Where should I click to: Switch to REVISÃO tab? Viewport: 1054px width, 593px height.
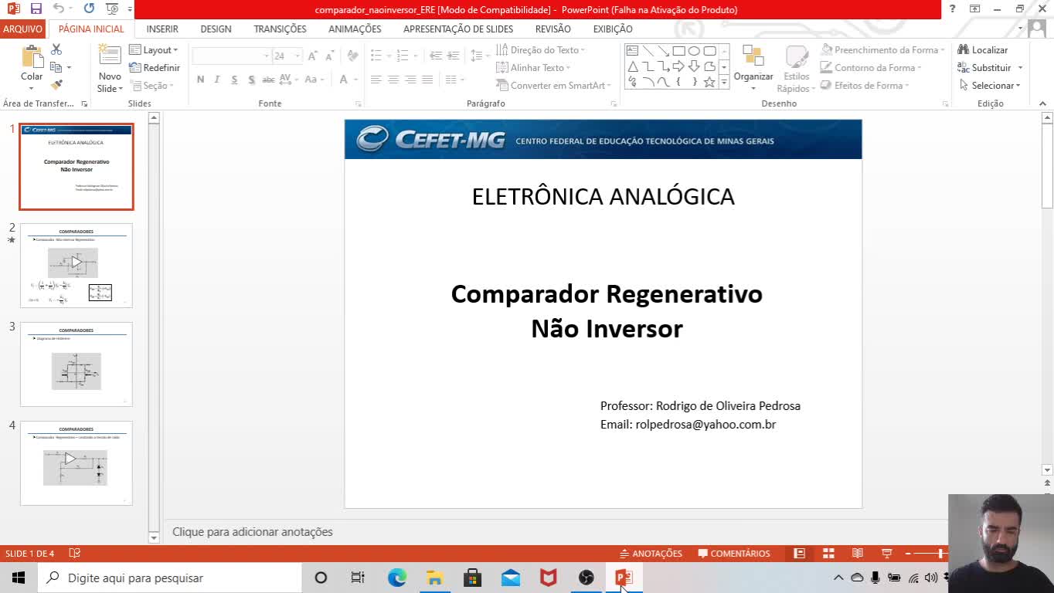point(553,29)
